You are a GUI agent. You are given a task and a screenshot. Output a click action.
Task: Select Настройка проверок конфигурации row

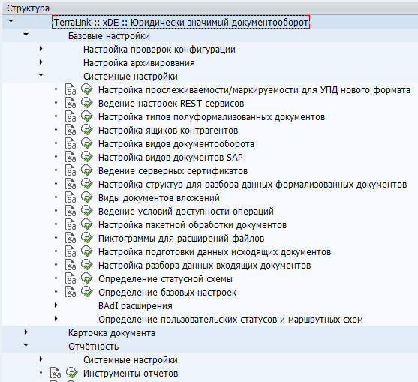(x=210, y=50)
